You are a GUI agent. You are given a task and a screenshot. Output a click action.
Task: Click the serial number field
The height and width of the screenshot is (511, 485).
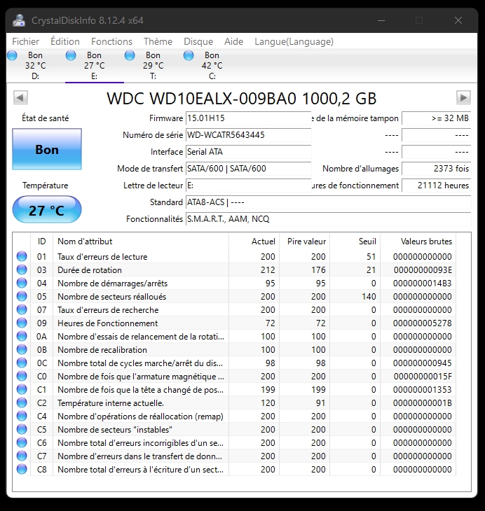pos(247,135)
